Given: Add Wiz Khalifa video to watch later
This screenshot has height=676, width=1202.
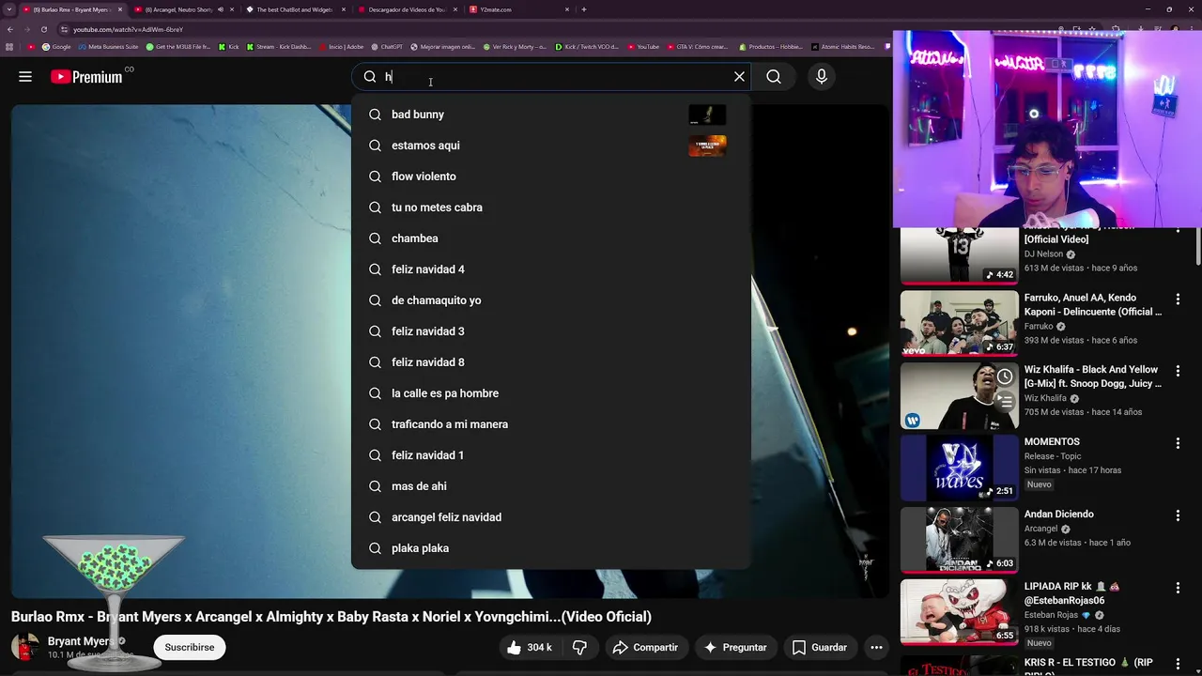Looking at the screenshot, I should point(1004,377).
